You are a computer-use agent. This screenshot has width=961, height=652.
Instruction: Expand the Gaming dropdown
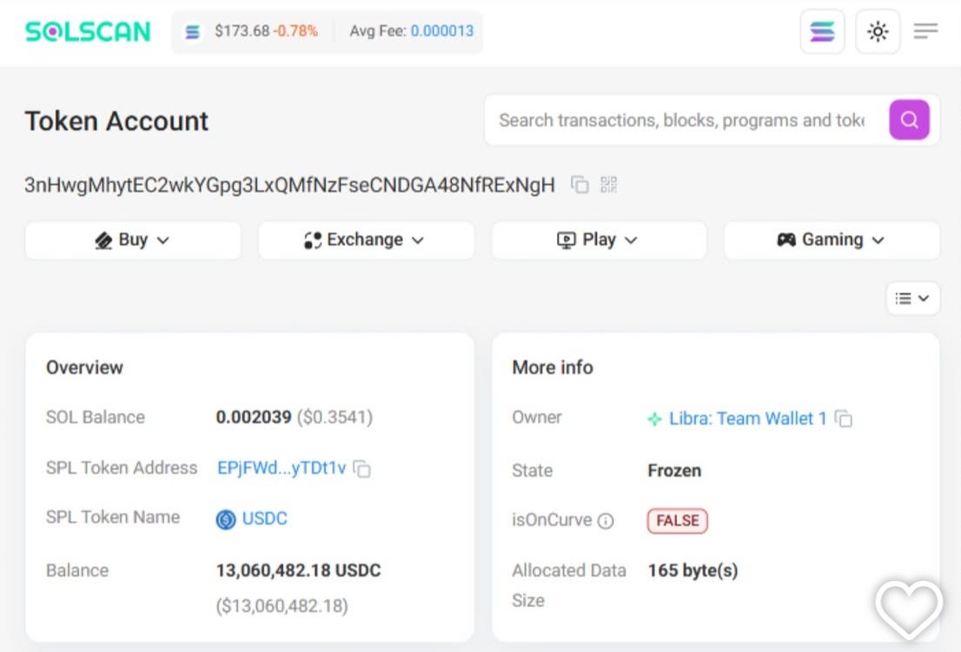pyautogui.click(x=832, y=240)
